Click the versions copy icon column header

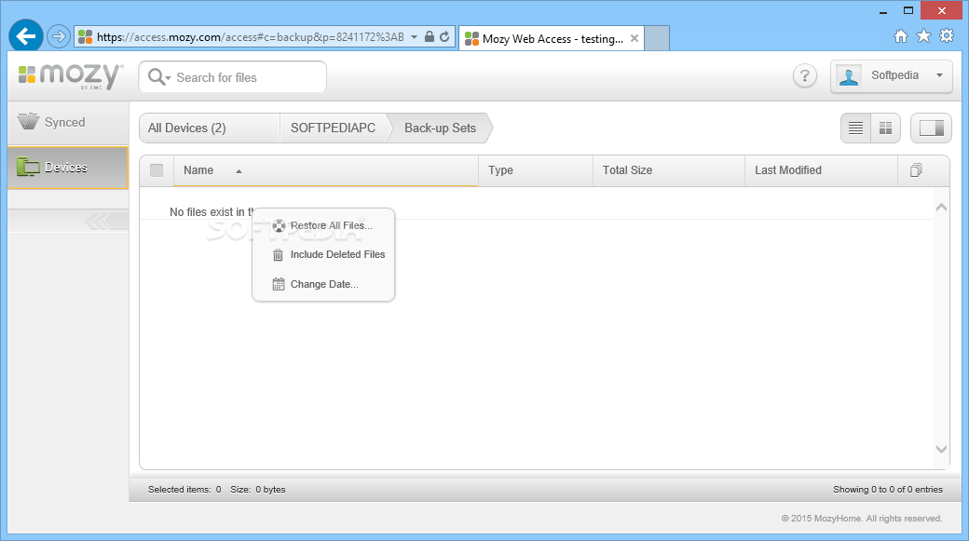click(x=916, y=170)
